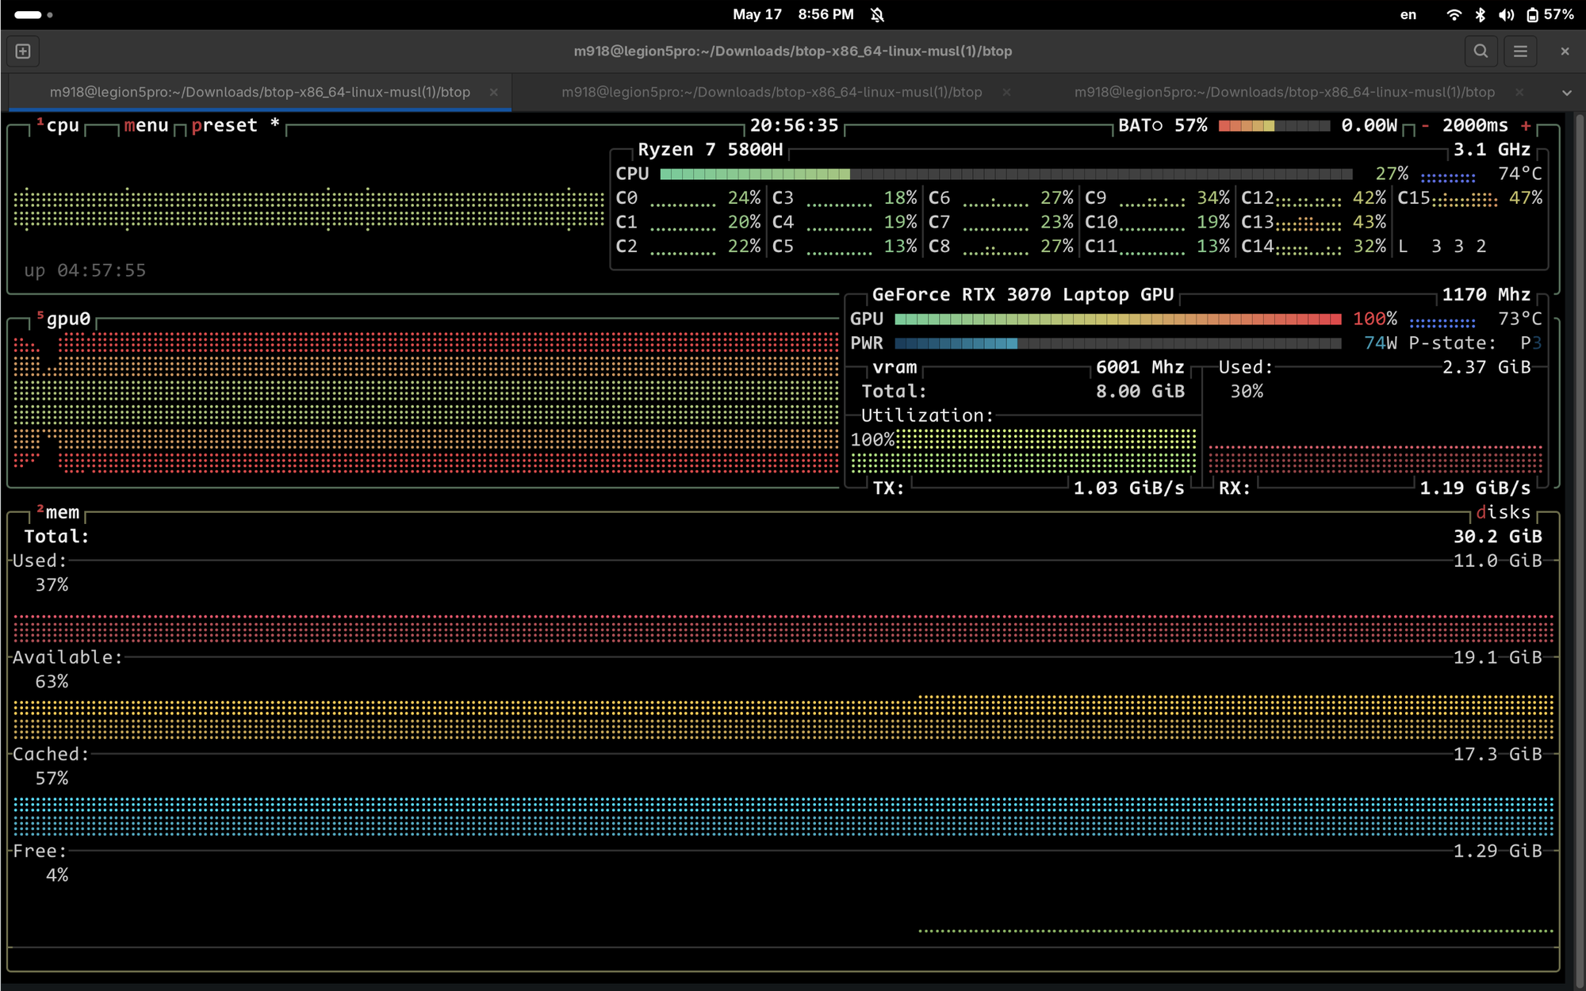Click the 74°C CPU temperature
Viewport: 1586px width, 991px height.
click(1519, 174)
